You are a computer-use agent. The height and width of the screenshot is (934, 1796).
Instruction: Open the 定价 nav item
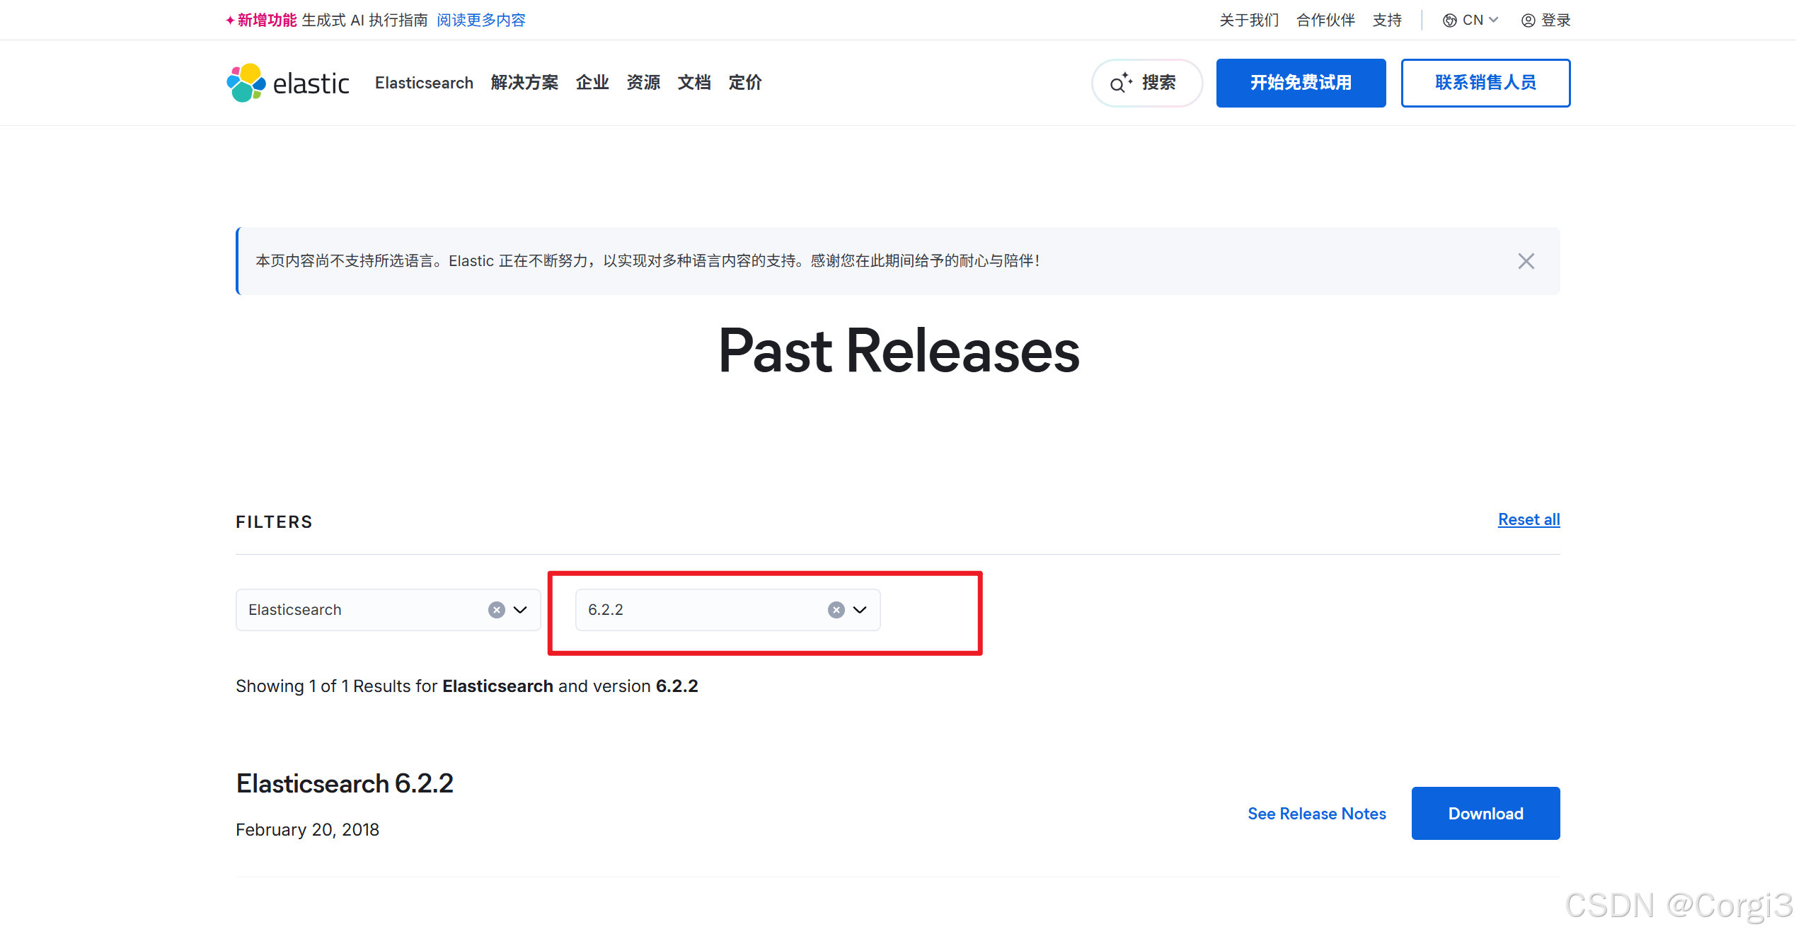pos(744,83)
